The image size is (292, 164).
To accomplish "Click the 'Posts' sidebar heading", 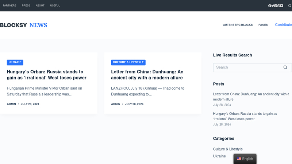I will pos(219,84).
